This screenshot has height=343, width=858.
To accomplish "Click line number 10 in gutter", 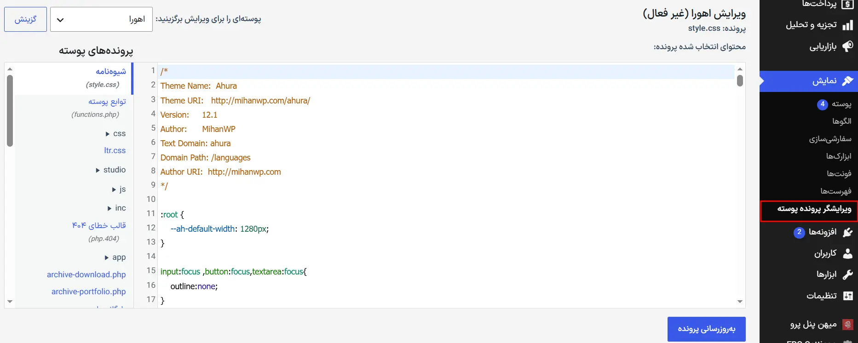I will [151, 199].
